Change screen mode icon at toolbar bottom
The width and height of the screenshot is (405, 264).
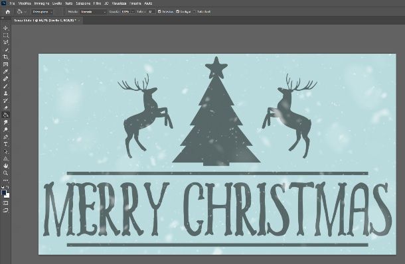pos(6,210)
